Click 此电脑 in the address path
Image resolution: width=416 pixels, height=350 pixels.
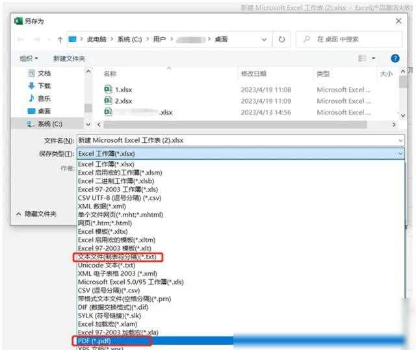[x=97, y=39]
